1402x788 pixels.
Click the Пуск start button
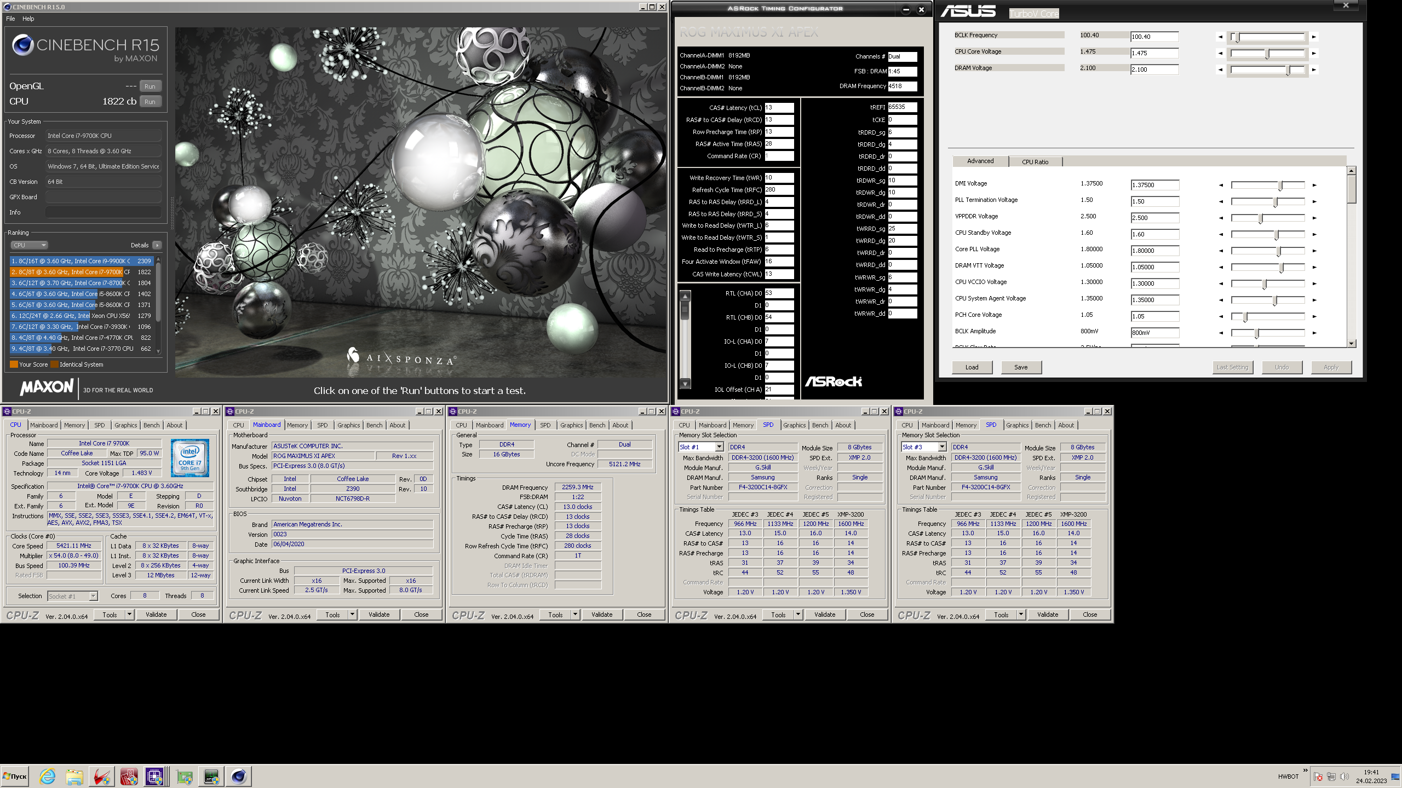(x=15, y=776)
